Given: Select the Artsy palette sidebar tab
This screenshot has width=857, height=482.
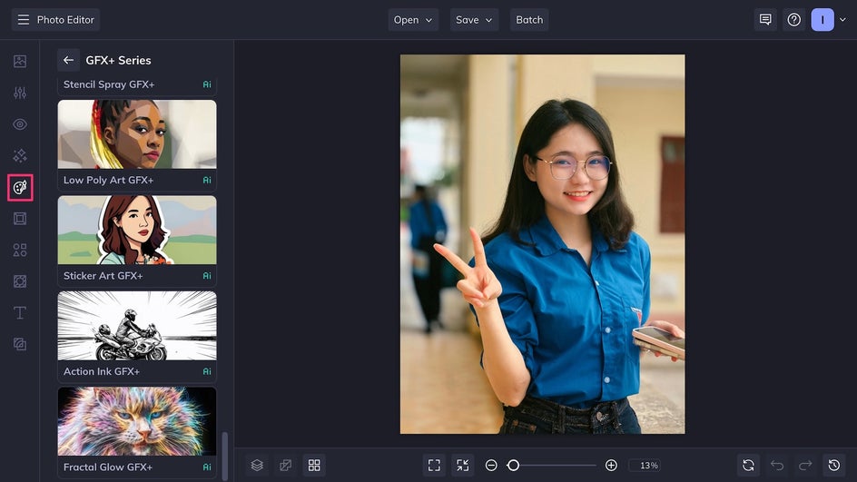Looking at the screenshot, I should pos(20,187).
